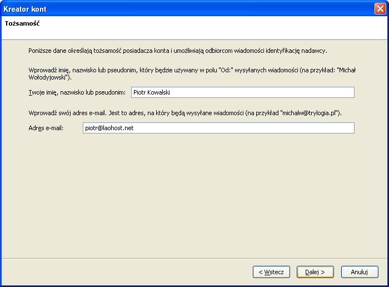Focus the e-mail field with piotr@laohost.net
The width and height of the screenshot is (389, 287).
click(x=218, y=128)
